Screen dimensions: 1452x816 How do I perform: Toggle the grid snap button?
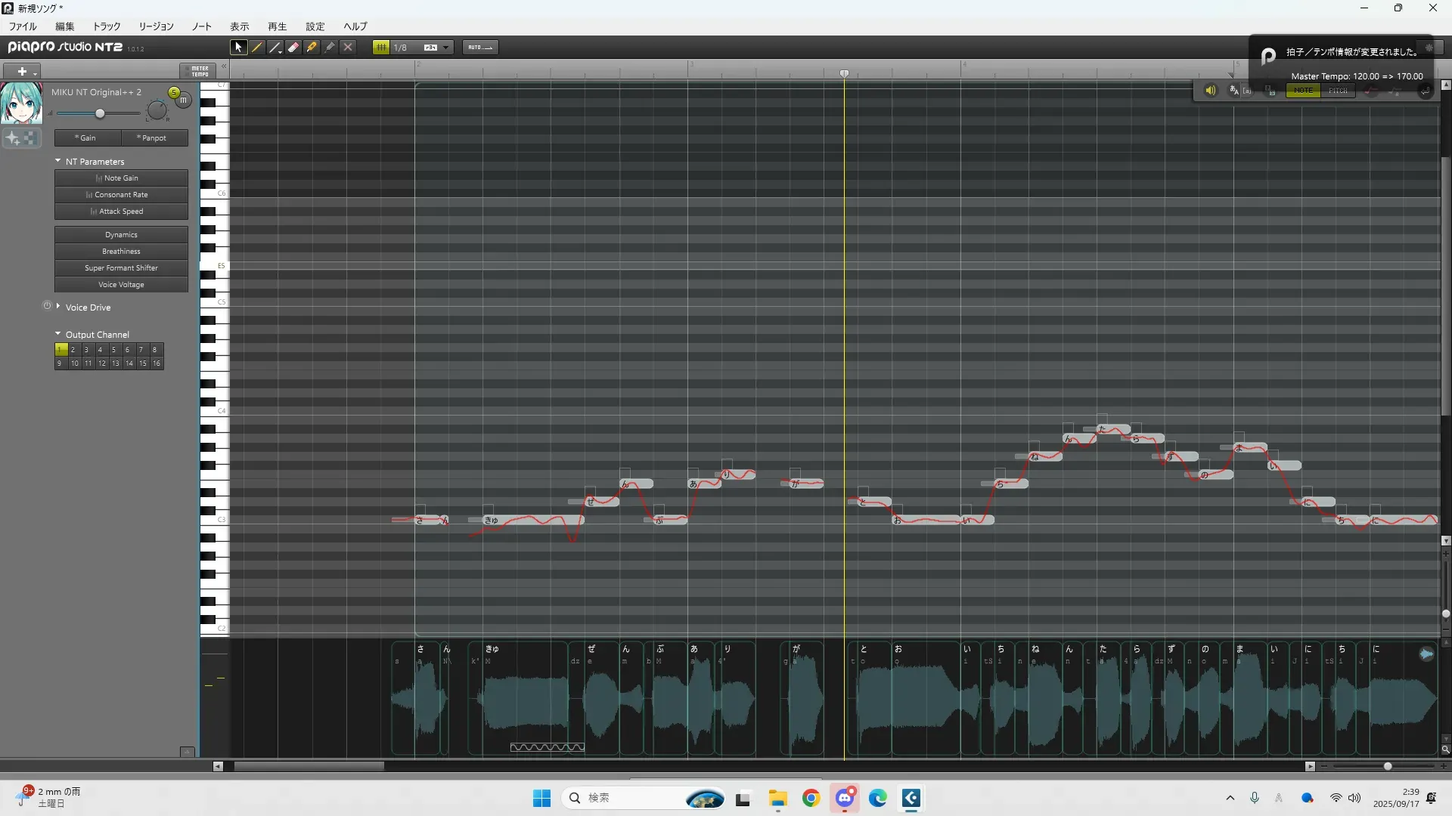(381, 47)
